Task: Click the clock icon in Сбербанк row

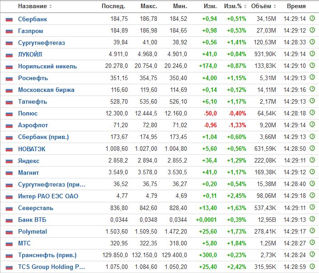Action: coord(312,19)
